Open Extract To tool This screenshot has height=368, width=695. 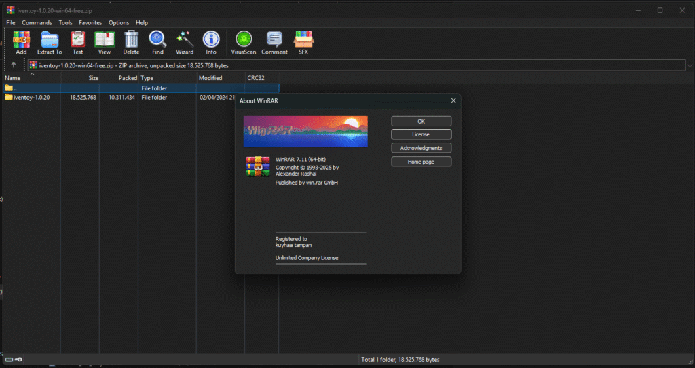[x=50, y=43]
